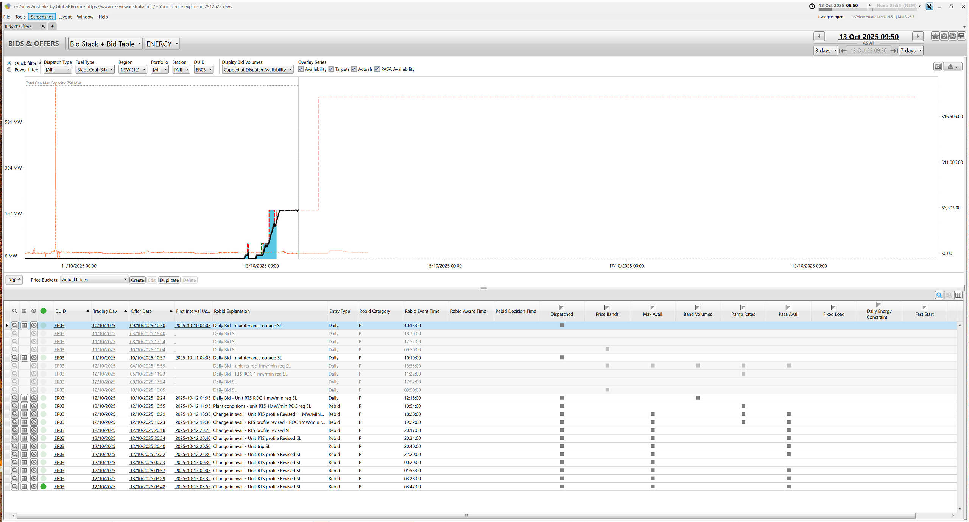Screen dimensions: 969x522
Task: Click the chart camera snapshot icon
Action: [938, 67]
